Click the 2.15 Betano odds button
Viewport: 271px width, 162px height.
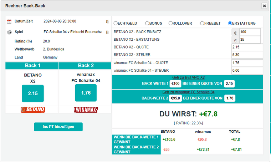(33, 93)
